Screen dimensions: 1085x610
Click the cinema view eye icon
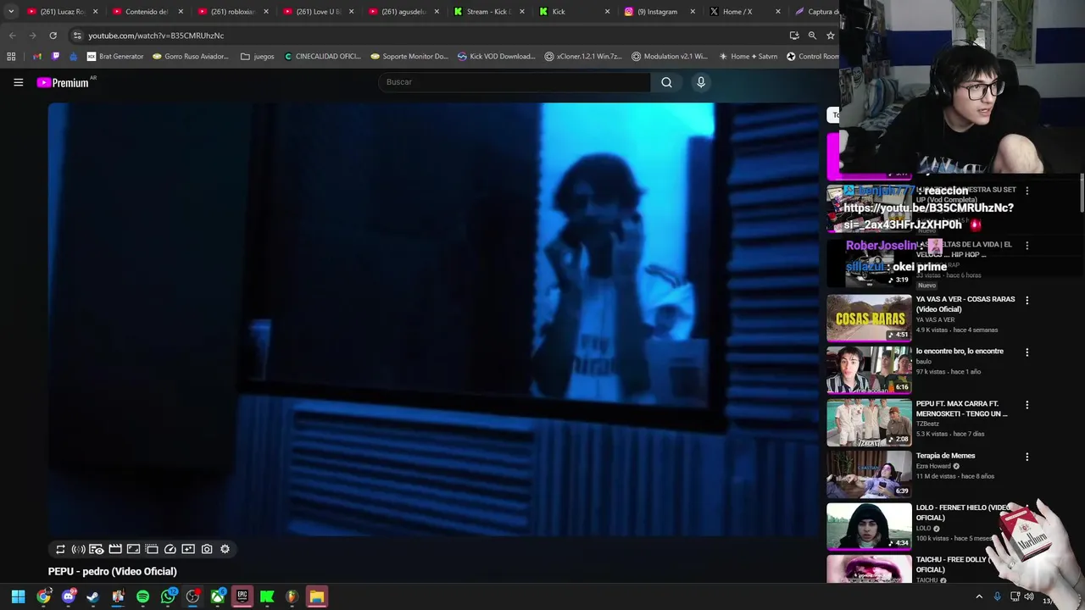pyautogui.click(x=97, y=549)
